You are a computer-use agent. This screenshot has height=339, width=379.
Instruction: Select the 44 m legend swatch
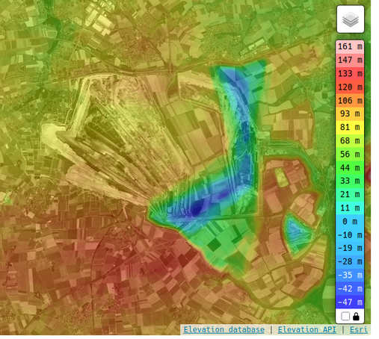coord(350,168)
